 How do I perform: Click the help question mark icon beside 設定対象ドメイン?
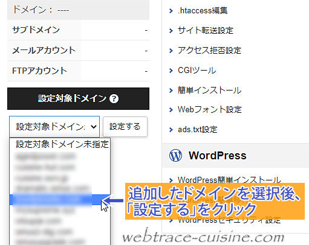pyautogui.click(x=114, y=99)
